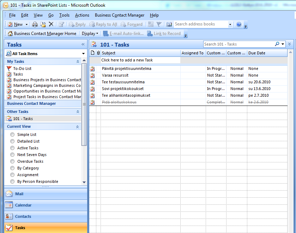The width and height of the screenshot is (296, 233).
Task: Open the Business Contact Manager menu
Action: (120, 15)
